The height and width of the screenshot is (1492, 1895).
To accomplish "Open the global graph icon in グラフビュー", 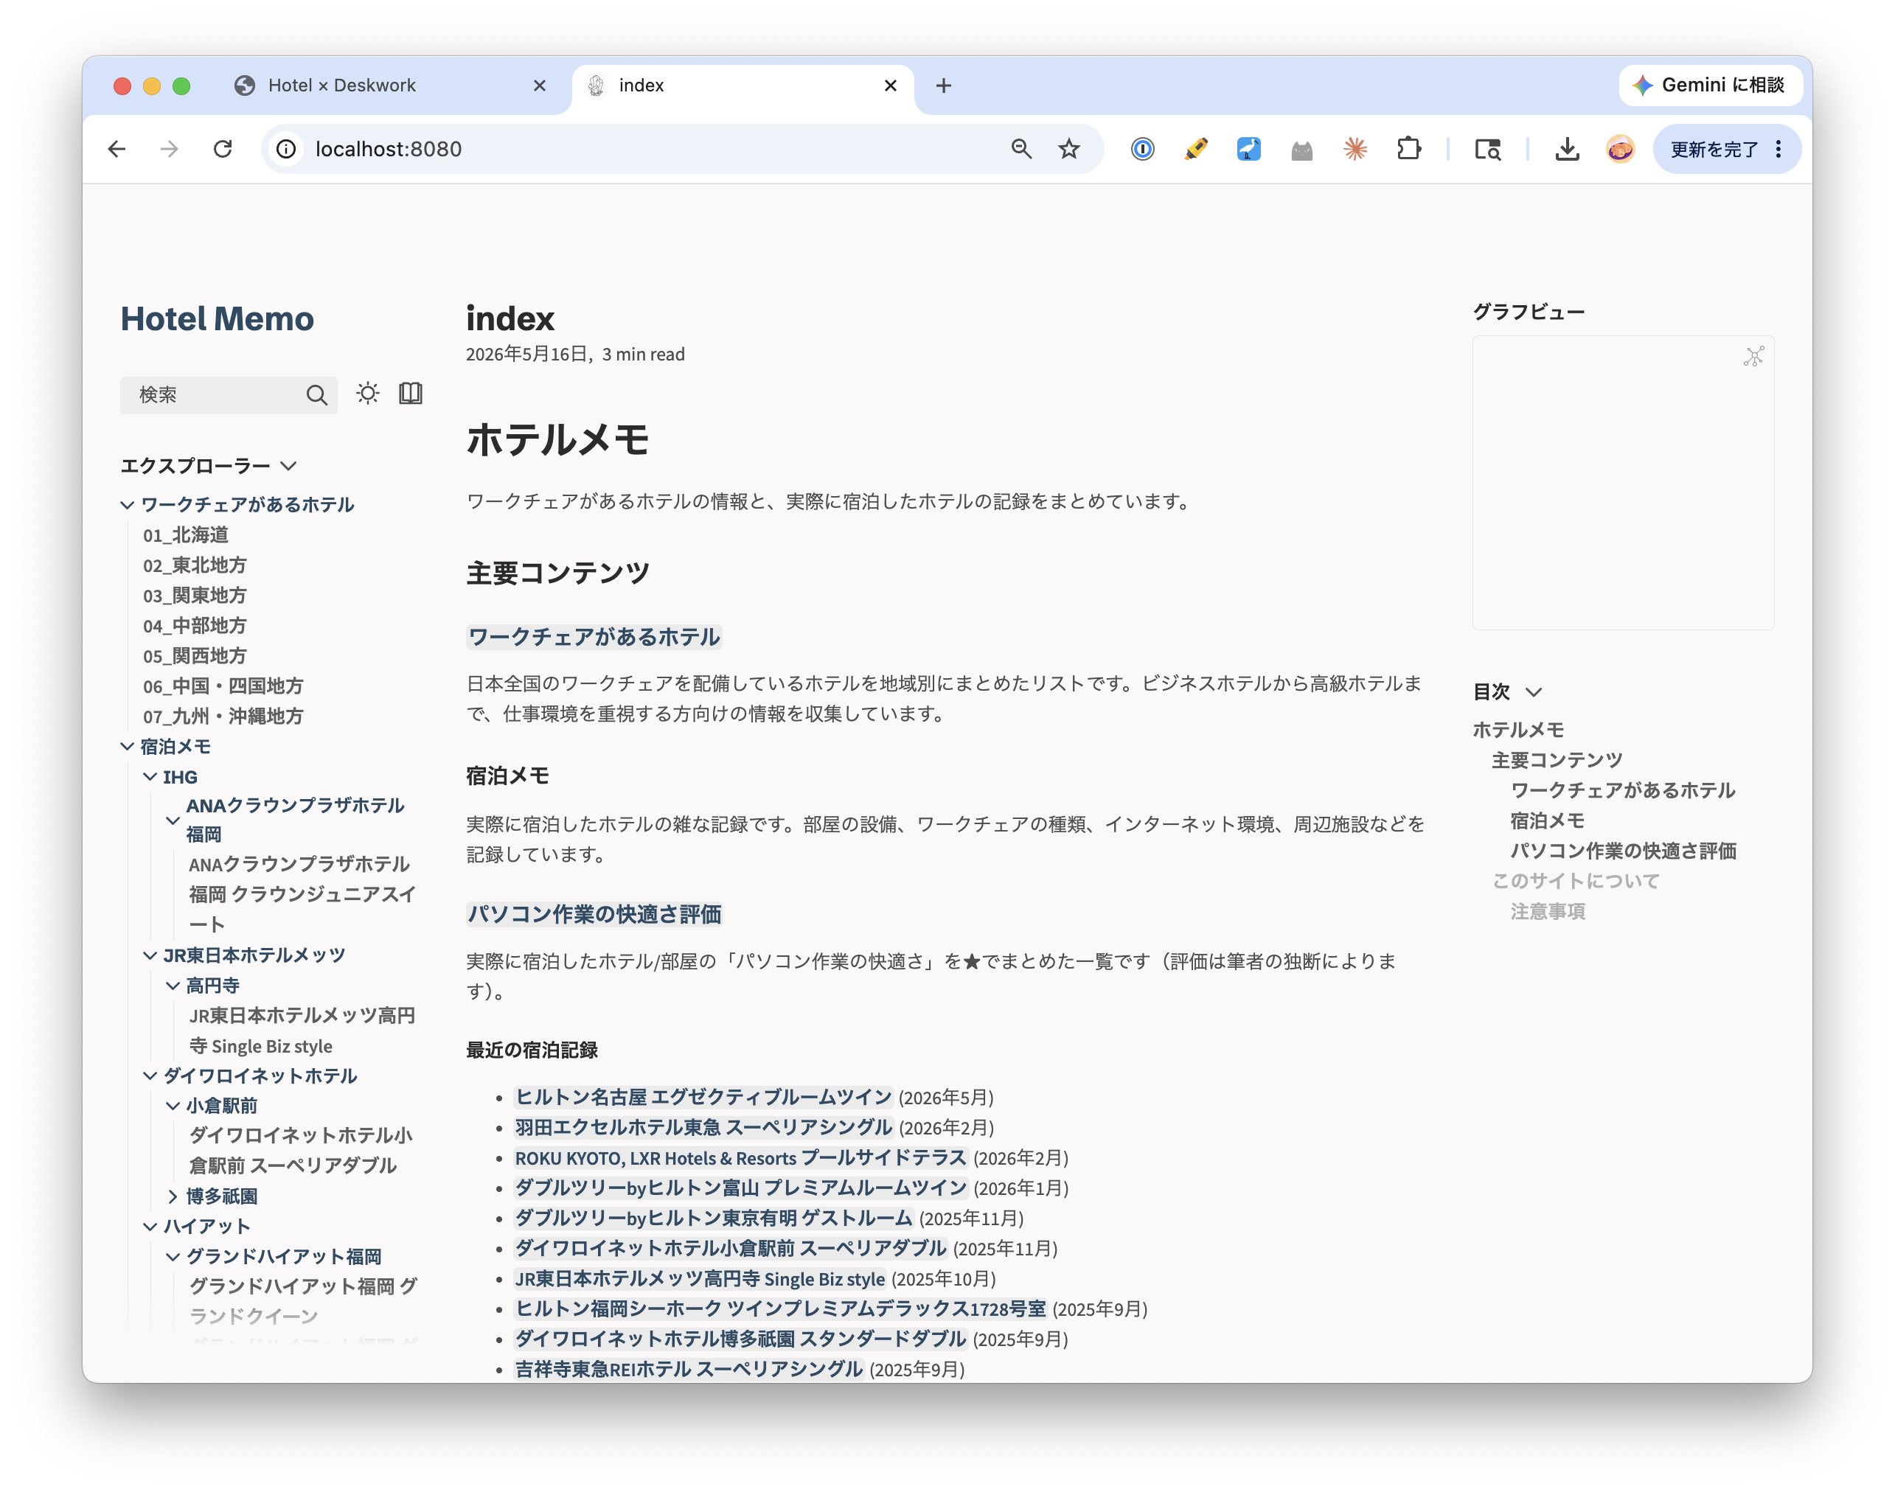I will click(x=1753, y=356).
